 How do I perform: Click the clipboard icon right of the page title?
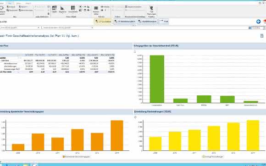(x=262, y=36)
